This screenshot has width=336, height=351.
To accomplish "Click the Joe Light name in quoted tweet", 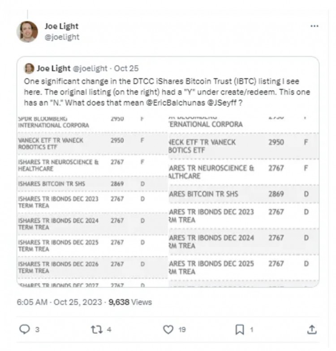I will (x=54, y=68).
